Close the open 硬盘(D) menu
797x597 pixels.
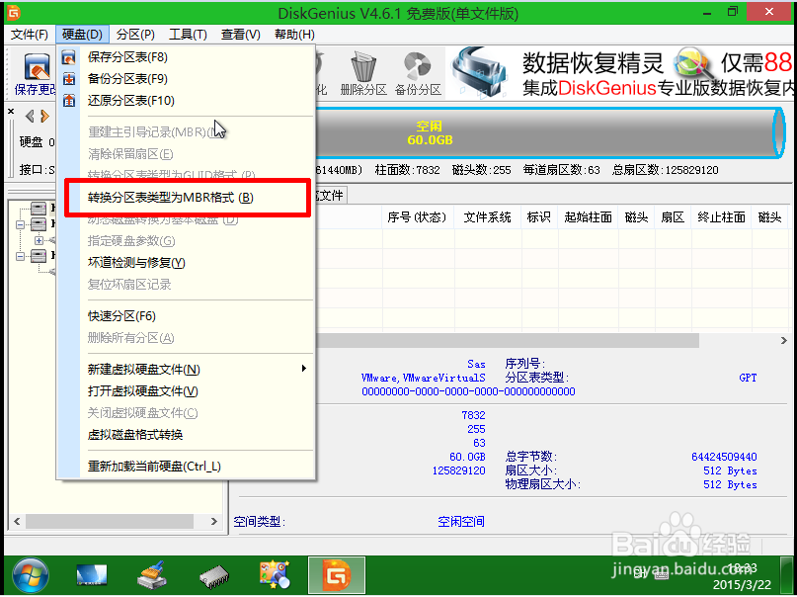(82, 35)
